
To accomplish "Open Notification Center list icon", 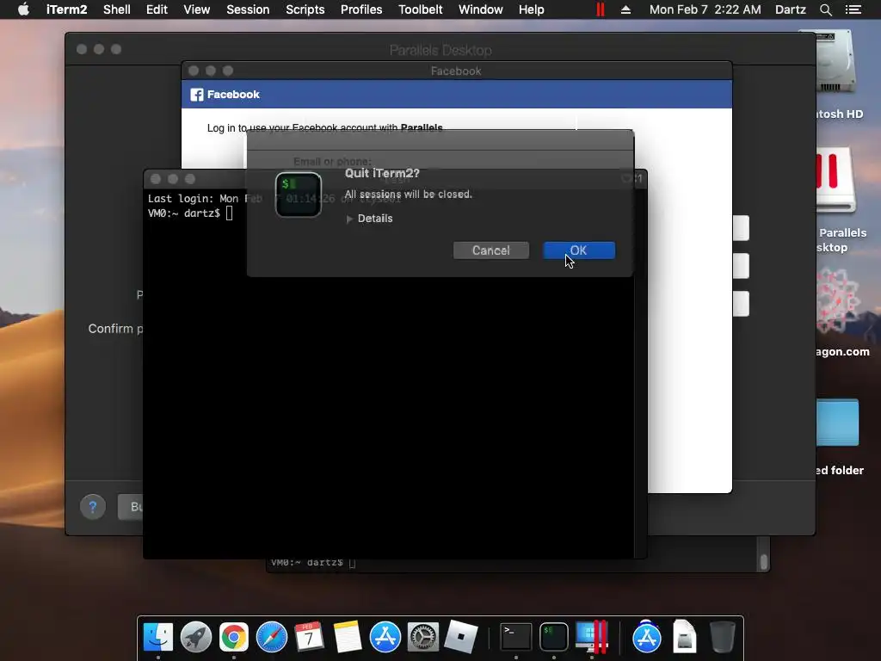I will [x=853, y=9].
